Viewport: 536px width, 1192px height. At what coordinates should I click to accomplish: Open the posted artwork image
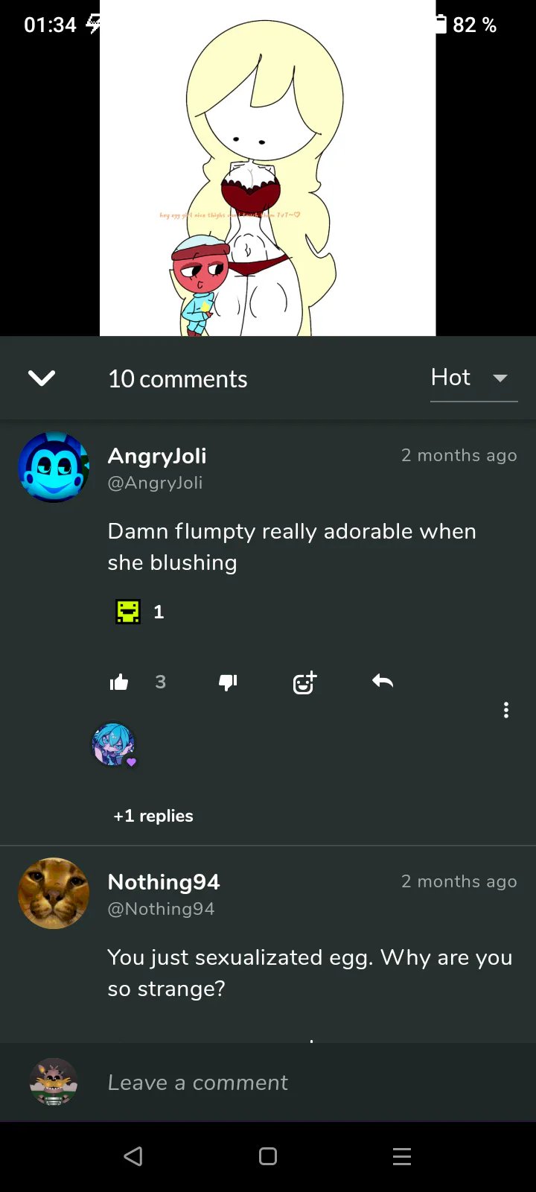point(267,168)
